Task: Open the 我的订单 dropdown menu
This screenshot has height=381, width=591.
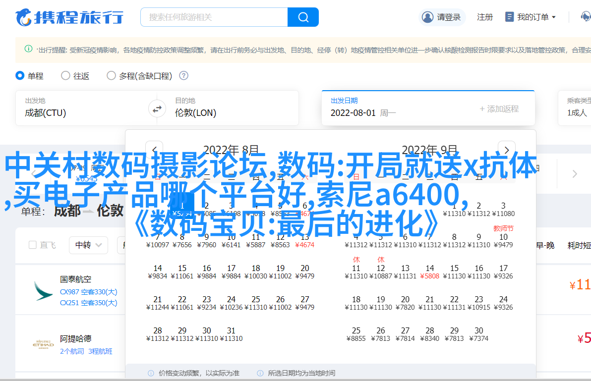Action: 531,17
